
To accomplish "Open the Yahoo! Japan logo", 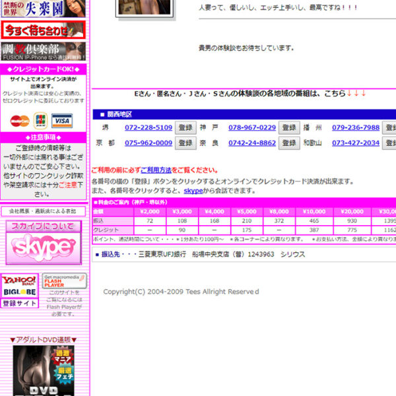I will 20,280.
